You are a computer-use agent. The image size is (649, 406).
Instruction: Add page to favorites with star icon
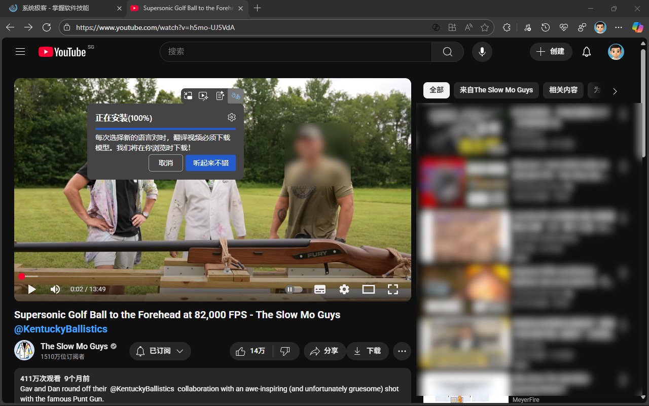[485, 27]
